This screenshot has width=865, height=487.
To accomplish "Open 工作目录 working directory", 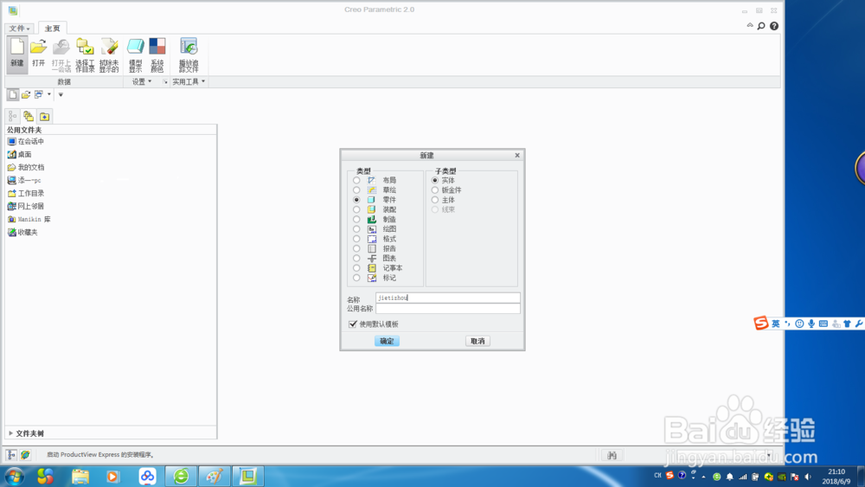I will pos(25,194).
